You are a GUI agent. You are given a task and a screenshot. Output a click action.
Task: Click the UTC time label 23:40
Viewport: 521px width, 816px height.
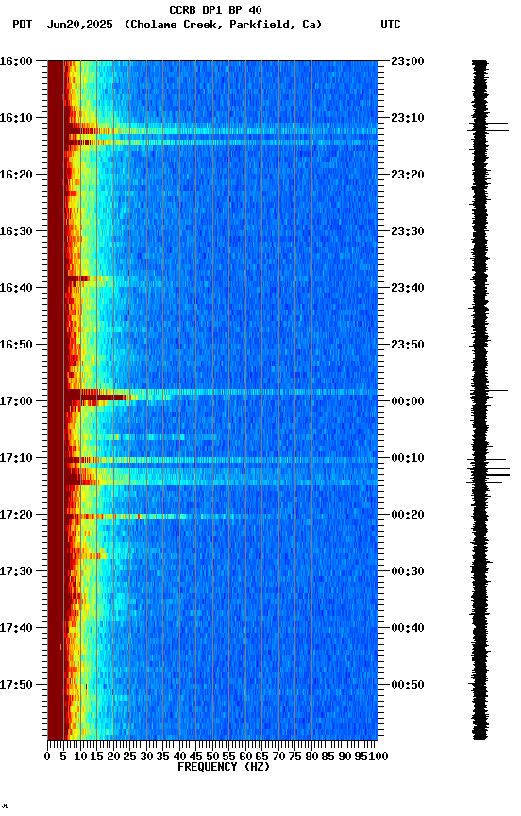point(408,288)
